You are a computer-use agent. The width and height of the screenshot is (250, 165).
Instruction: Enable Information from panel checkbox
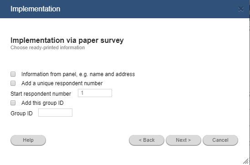13,74
